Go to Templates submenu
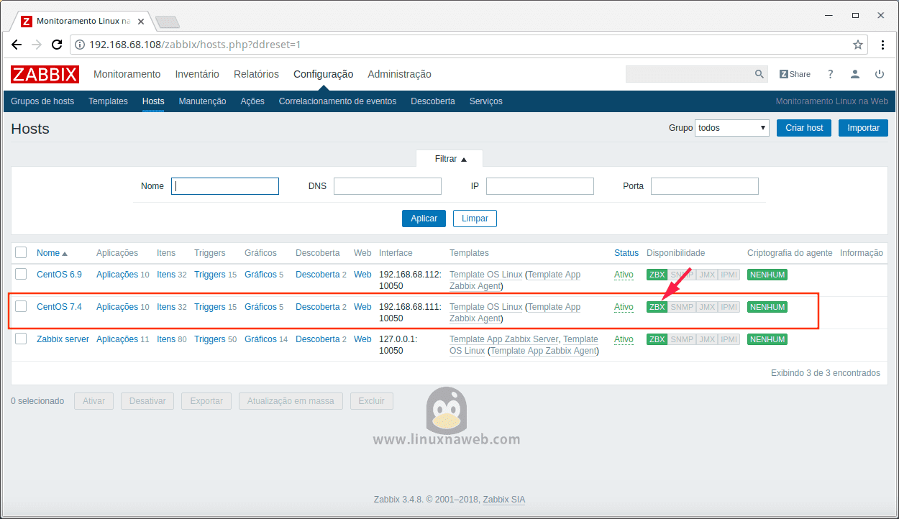Screen dimensions: 899x519 point(108,101)
